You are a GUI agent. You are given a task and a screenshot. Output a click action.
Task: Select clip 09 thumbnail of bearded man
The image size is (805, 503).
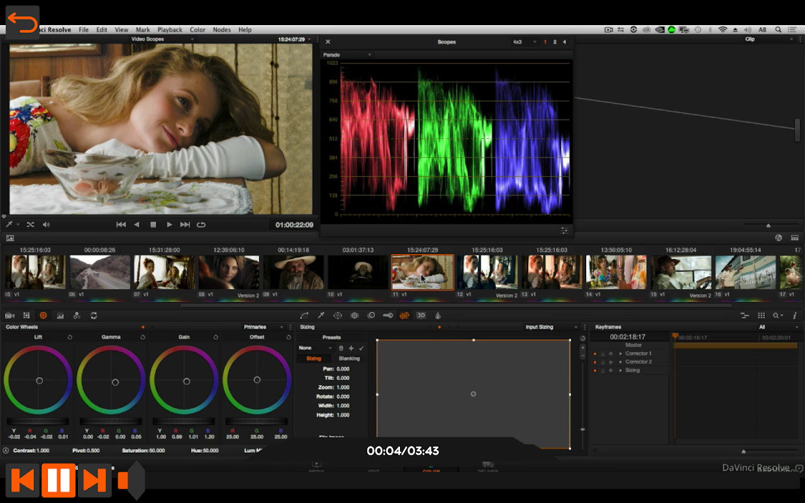(x=293, y=272)
